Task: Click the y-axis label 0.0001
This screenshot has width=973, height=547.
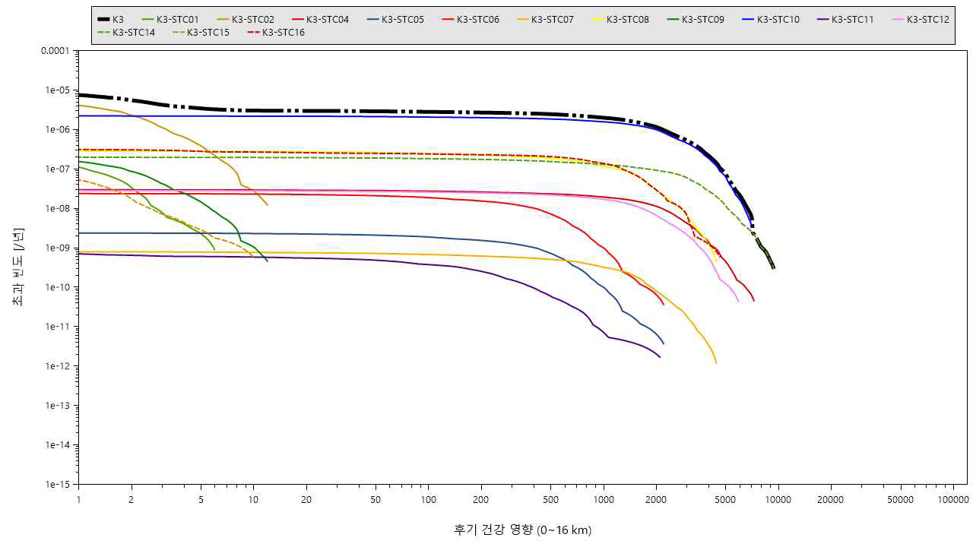Action: click(55, 51)
